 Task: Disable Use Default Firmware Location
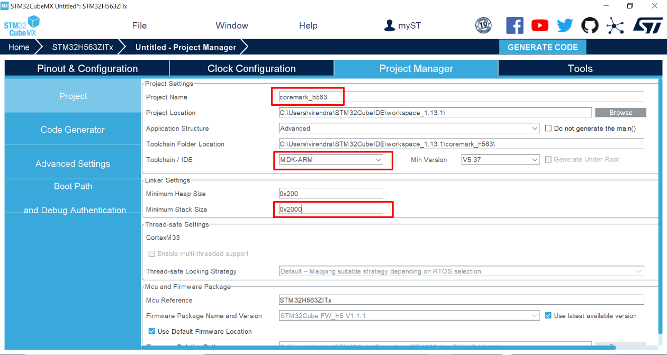pyautogui.click(x=152, y=331)
